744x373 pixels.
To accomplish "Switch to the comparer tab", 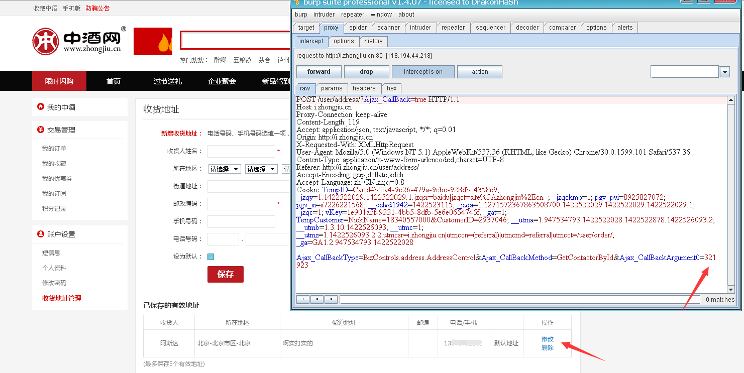I will [563, 28].
